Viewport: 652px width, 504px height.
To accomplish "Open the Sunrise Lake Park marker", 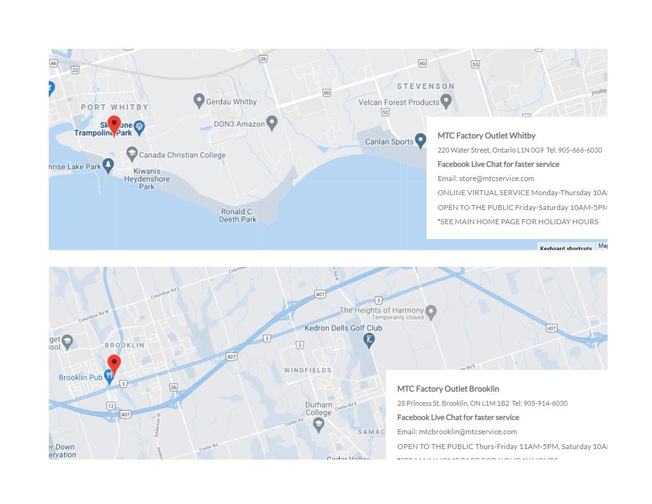I will [109, 166].
